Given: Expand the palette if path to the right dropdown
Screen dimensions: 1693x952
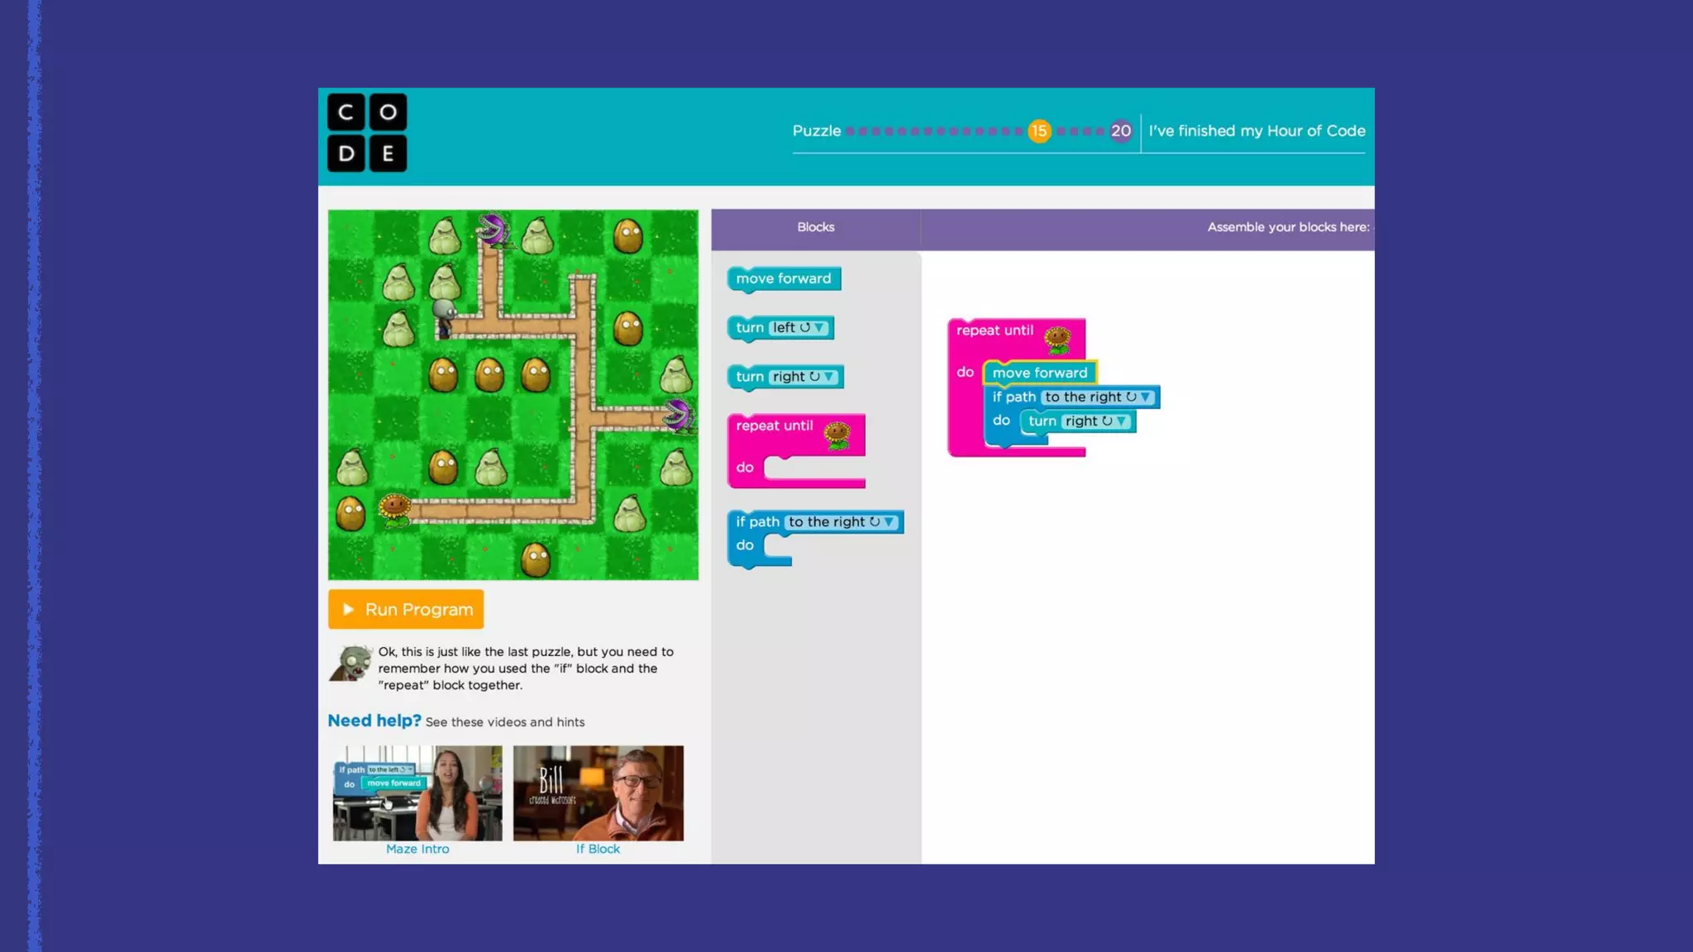Looking at the screenshot, I should [889, 522].
